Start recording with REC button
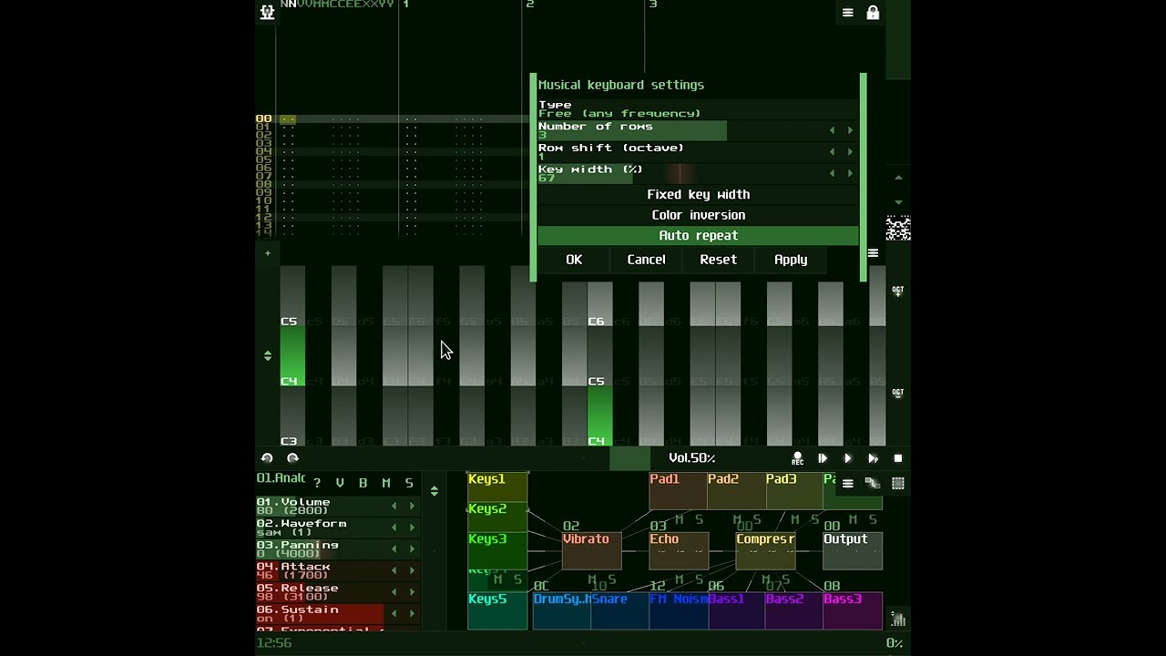Viewport: 1166px width, 656px height. (797, 458)
